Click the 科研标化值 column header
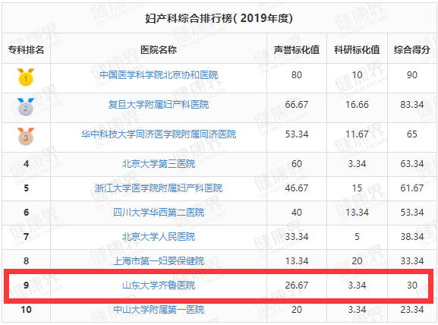Screen dimensions: 438x325 357,50
